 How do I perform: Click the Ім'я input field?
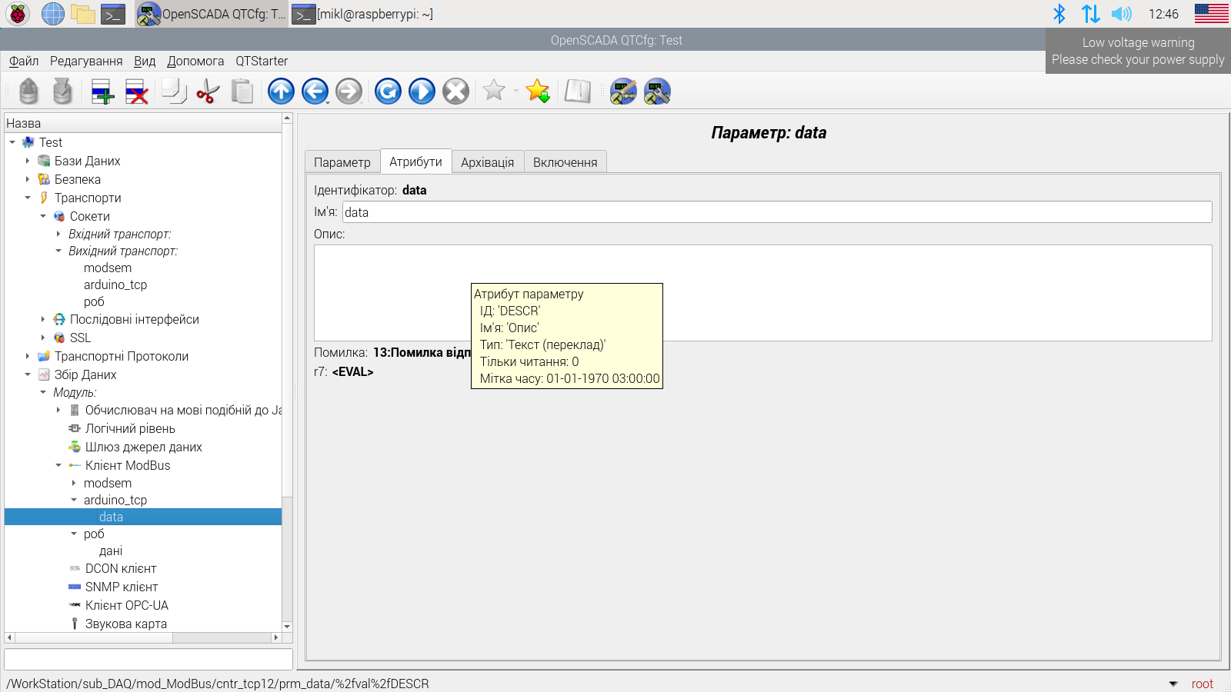(x=777, y=212)
